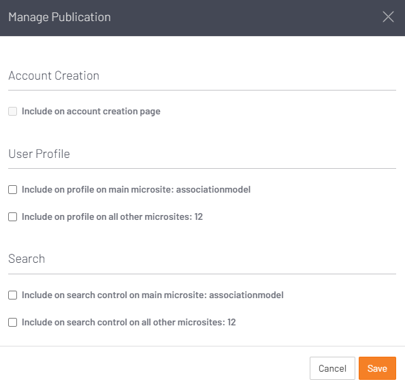The image size is (405, 388).
Task: Save the publication settings
Action: (377, 368)
